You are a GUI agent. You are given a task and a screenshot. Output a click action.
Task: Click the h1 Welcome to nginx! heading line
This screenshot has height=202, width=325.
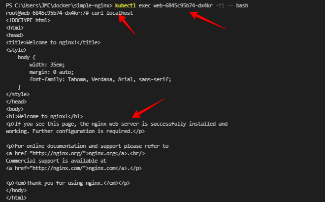[44, 117]
